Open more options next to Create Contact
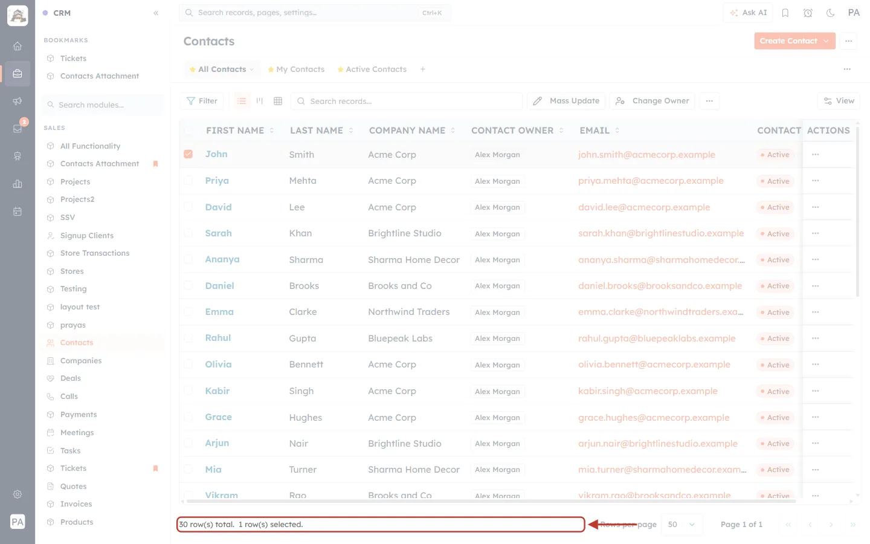This screenshot has width=870, height=544. tap(849, 41)
